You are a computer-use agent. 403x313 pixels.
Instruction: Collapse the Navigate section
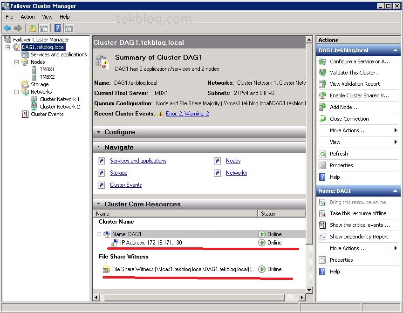point(98,147)
